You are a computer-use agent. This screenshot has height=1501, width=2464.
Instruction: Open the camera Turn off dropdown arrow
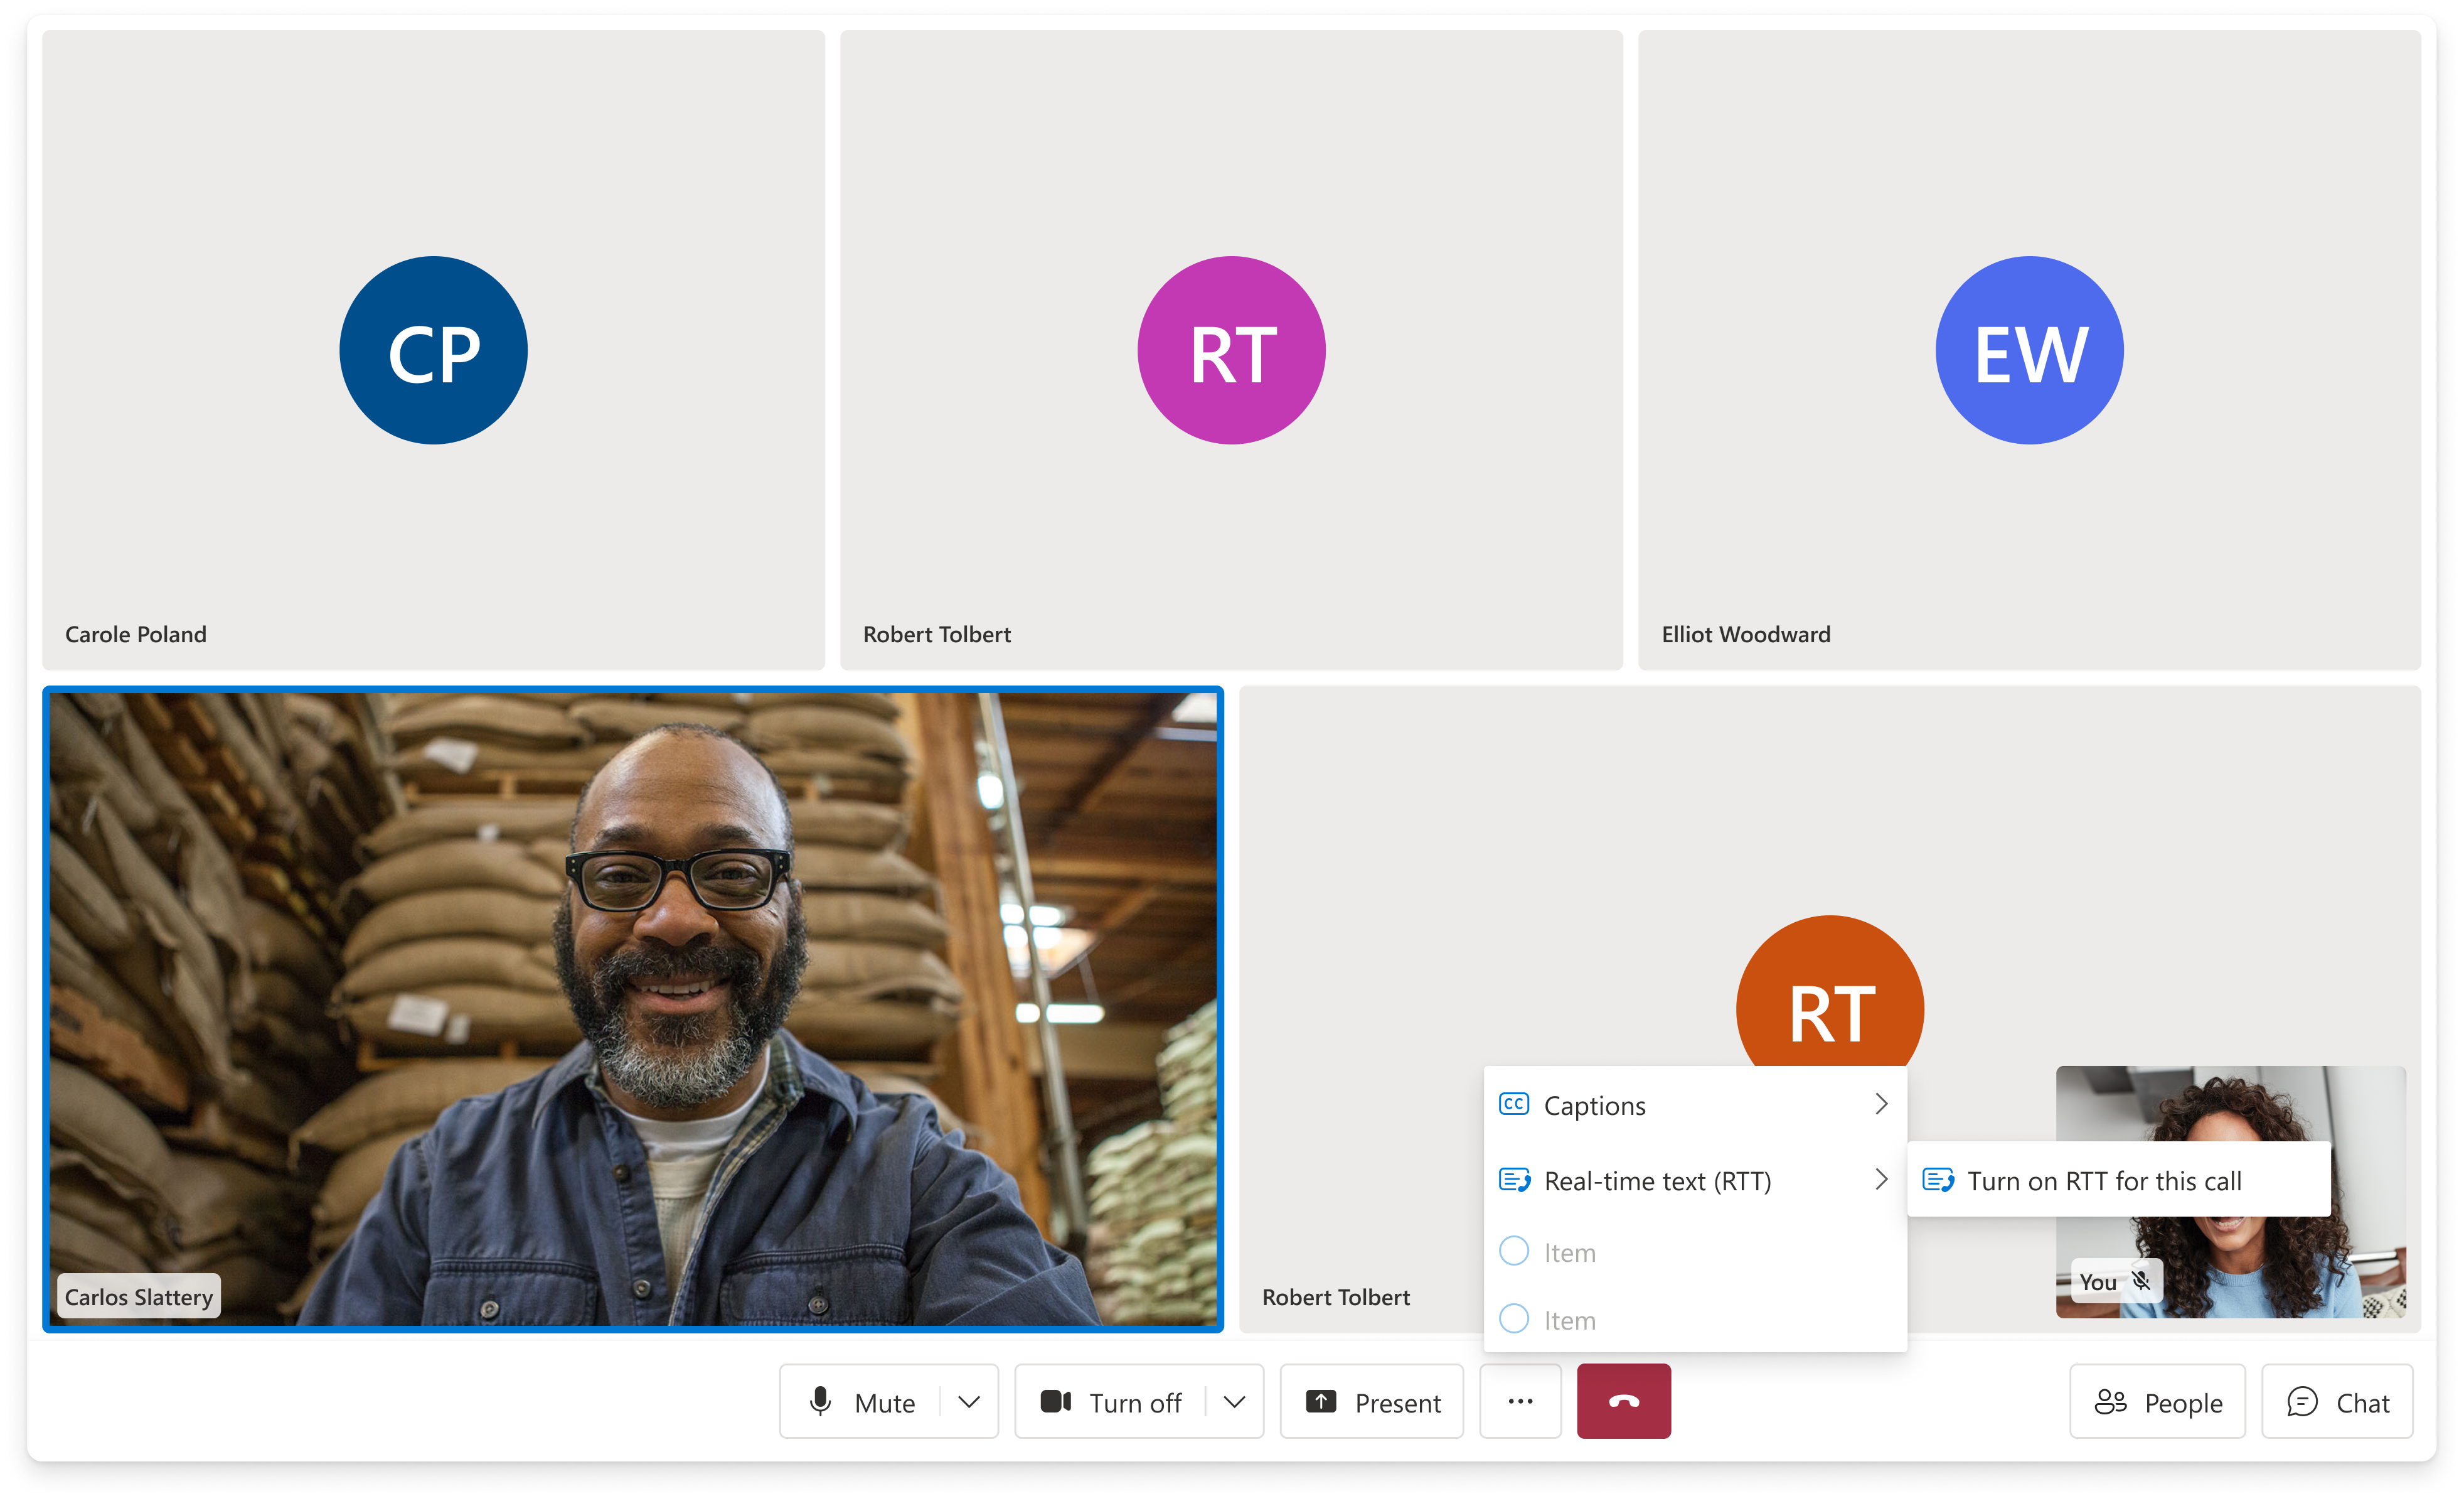tap(1235, 1401)
